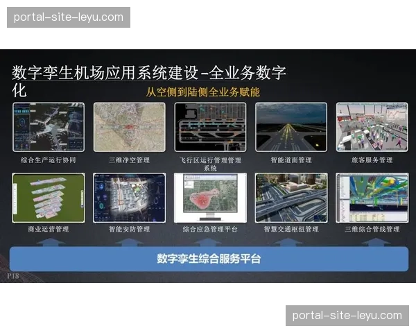Image resolution: width=416 pixels, height=333 pixels.
Task: Click the 三维综合管线管理 caption
Action: click(x=372, y=229)
